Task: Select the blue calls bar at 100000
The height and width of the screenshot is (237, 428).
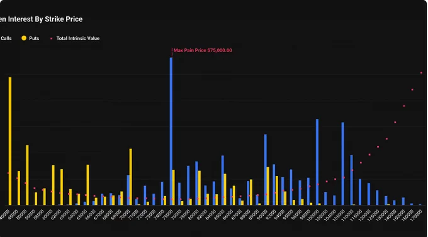Action: click(317, 162)
